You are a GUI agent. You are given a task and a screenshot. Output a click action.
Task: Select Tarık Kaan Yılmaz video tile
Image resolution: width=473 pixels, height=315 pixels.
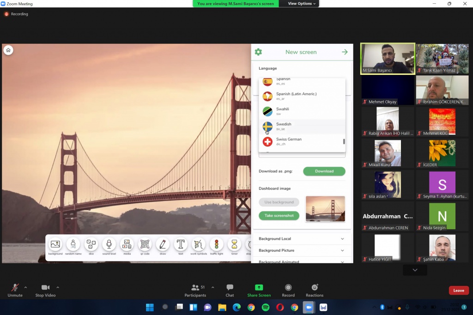pos(443,59)
